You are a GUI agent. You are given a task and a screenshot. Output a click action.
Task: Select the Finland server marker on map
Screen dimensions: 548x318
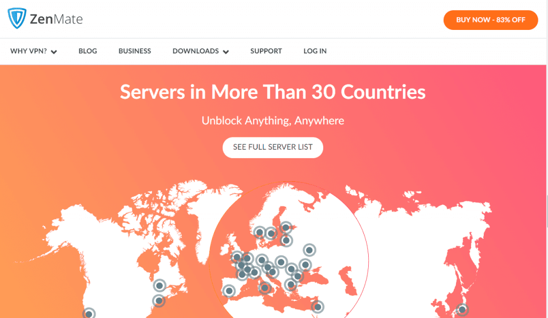286,228
